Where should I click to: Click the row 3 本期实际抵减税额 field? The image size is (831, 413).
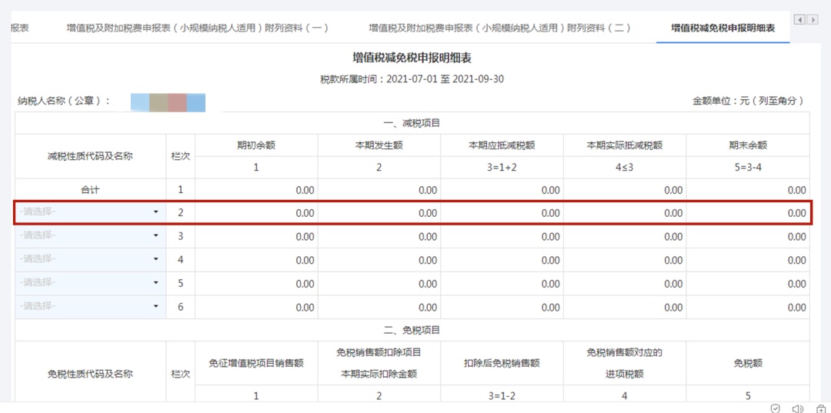pos(624,236)
